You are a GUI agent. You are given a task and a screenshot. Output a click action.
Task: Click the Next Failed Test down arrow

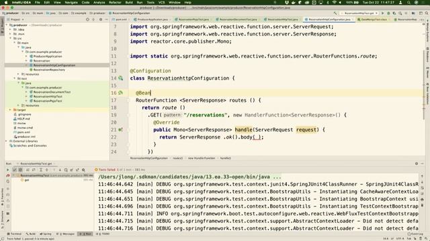60,169
